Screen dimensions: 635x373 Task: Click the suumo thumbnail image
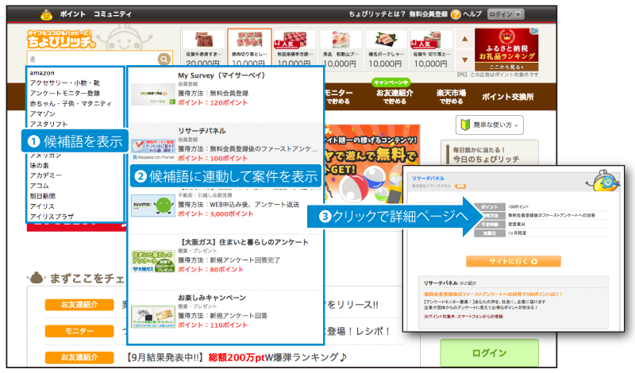[153, 206]
